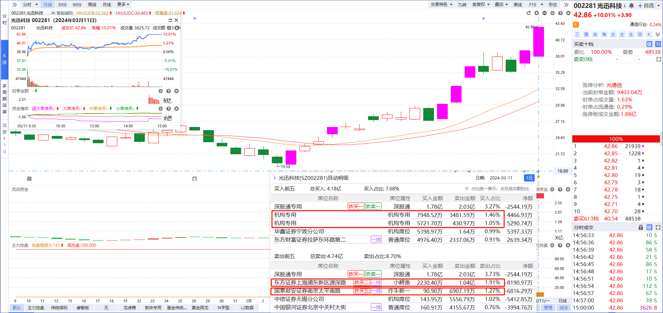Click the share arrow icon above chart
The height and width of the screenshot is (313, 663).
[528, 13]
